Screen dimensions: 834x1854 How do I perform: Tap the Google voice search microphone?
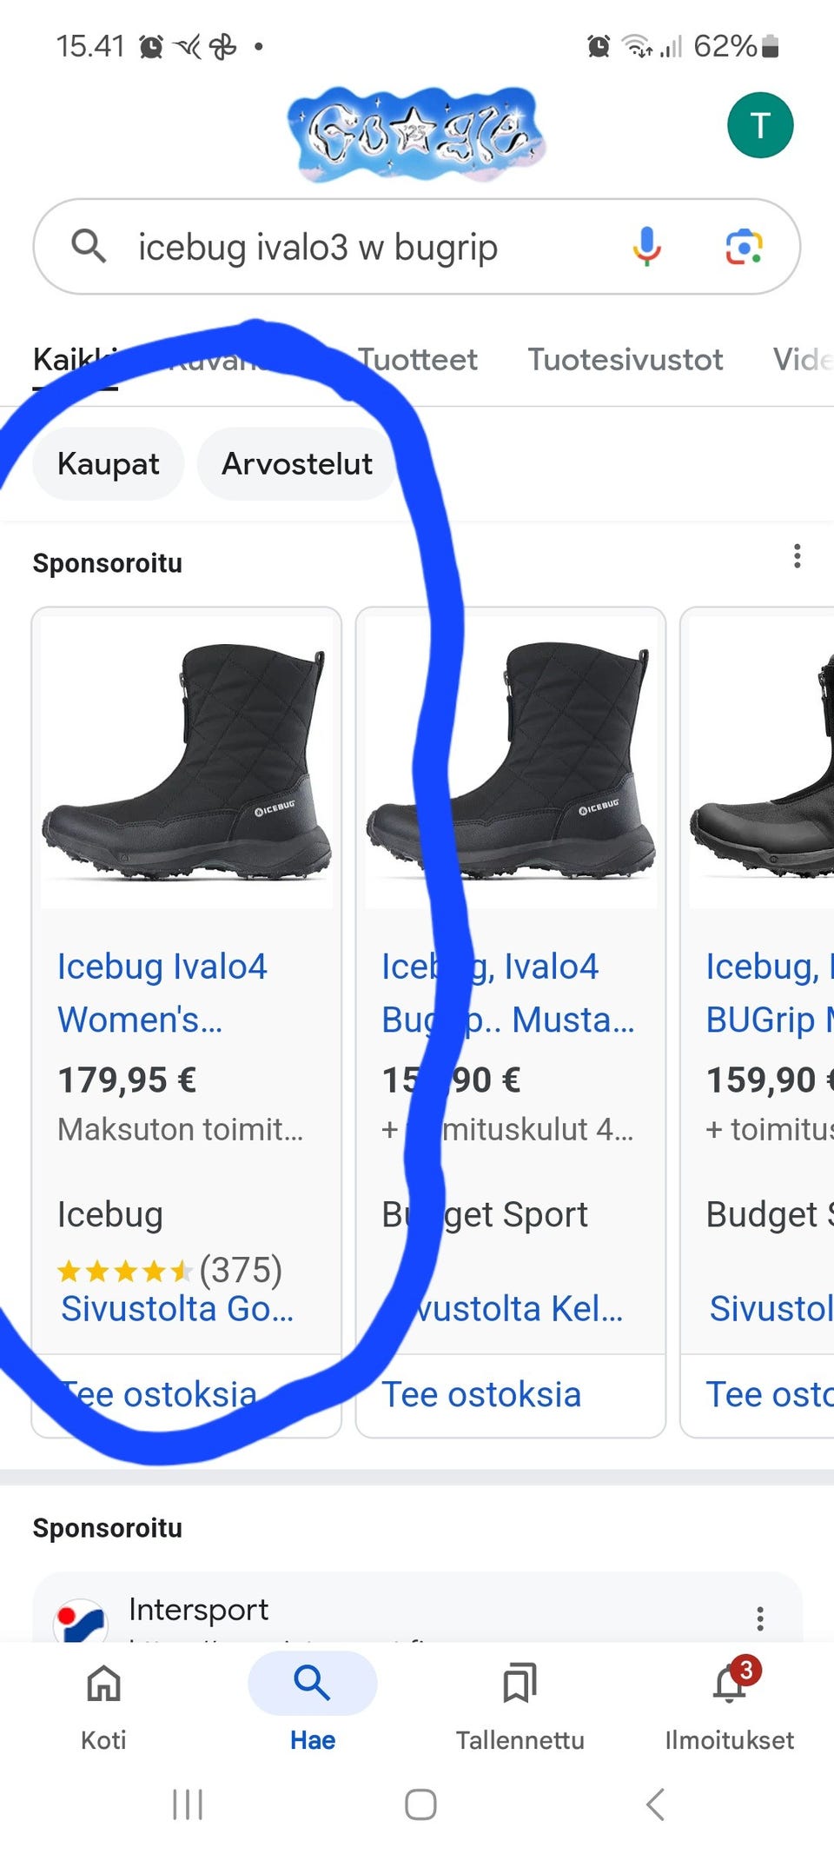[x=645, y=247]
